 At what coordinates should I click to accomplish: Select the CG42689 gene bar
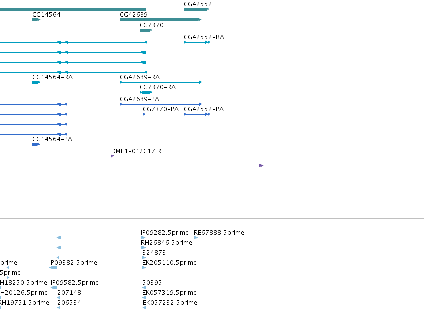pyautogui.click(x=160, y=20)
